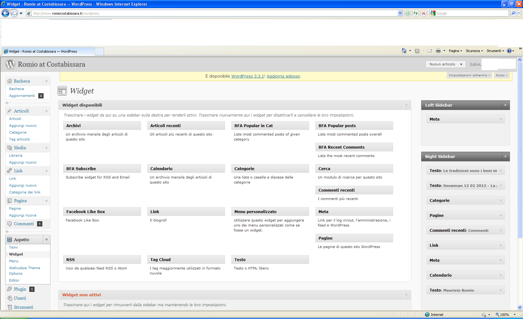The width and height of the screenshot is (523, 319).
Task: Click the WordPress 3.3.1 link
Action: pos(247,76)
